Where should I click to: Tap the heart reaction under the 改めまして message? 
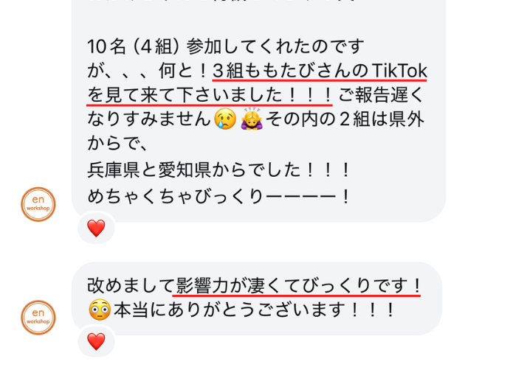tap(96, 341)
